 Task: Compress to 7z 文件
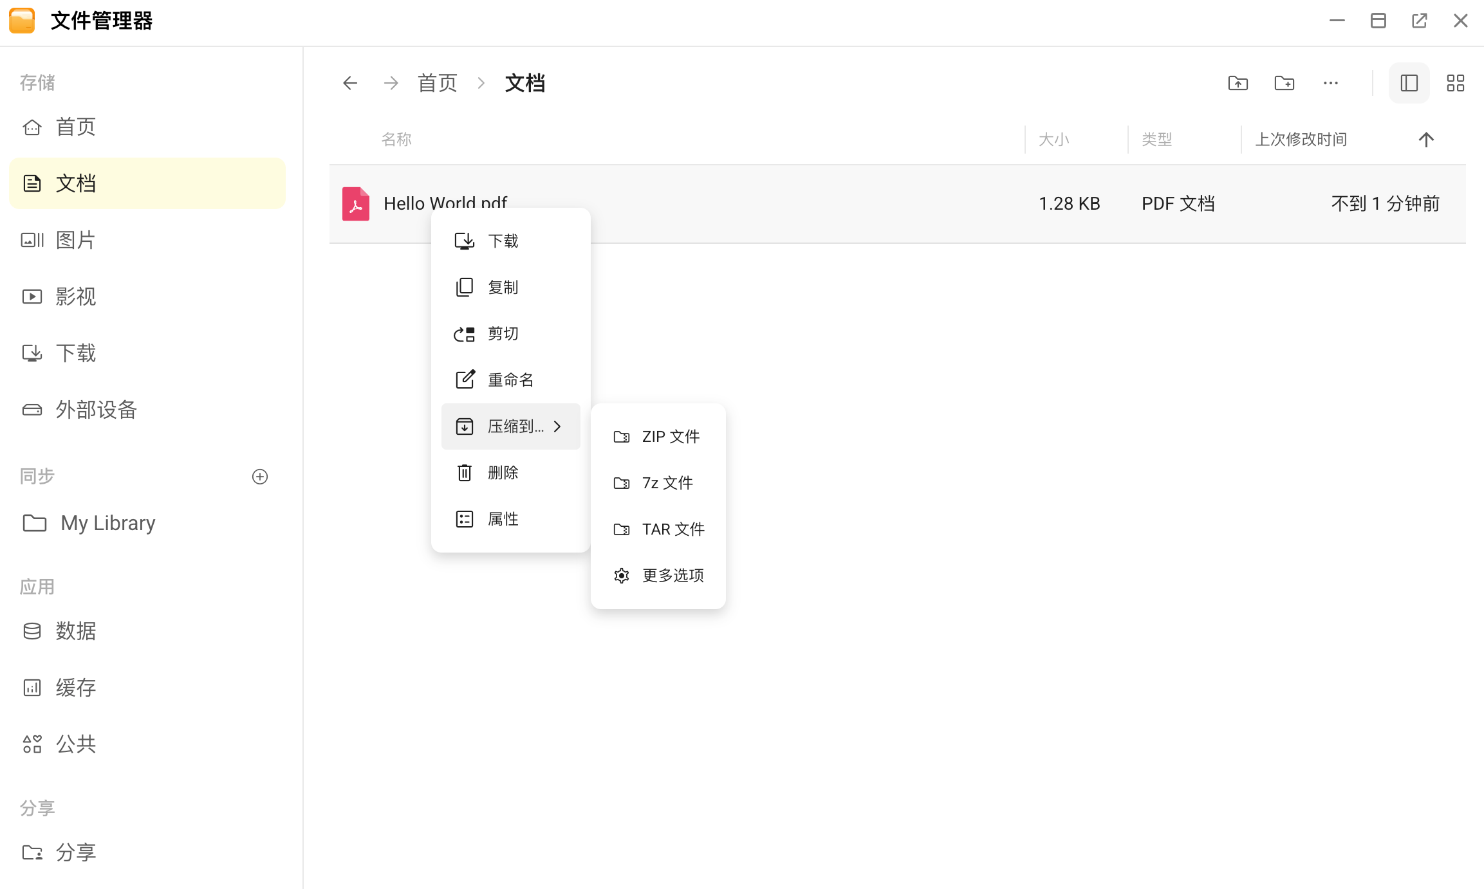pyautogui.click(x=658, y=483)
